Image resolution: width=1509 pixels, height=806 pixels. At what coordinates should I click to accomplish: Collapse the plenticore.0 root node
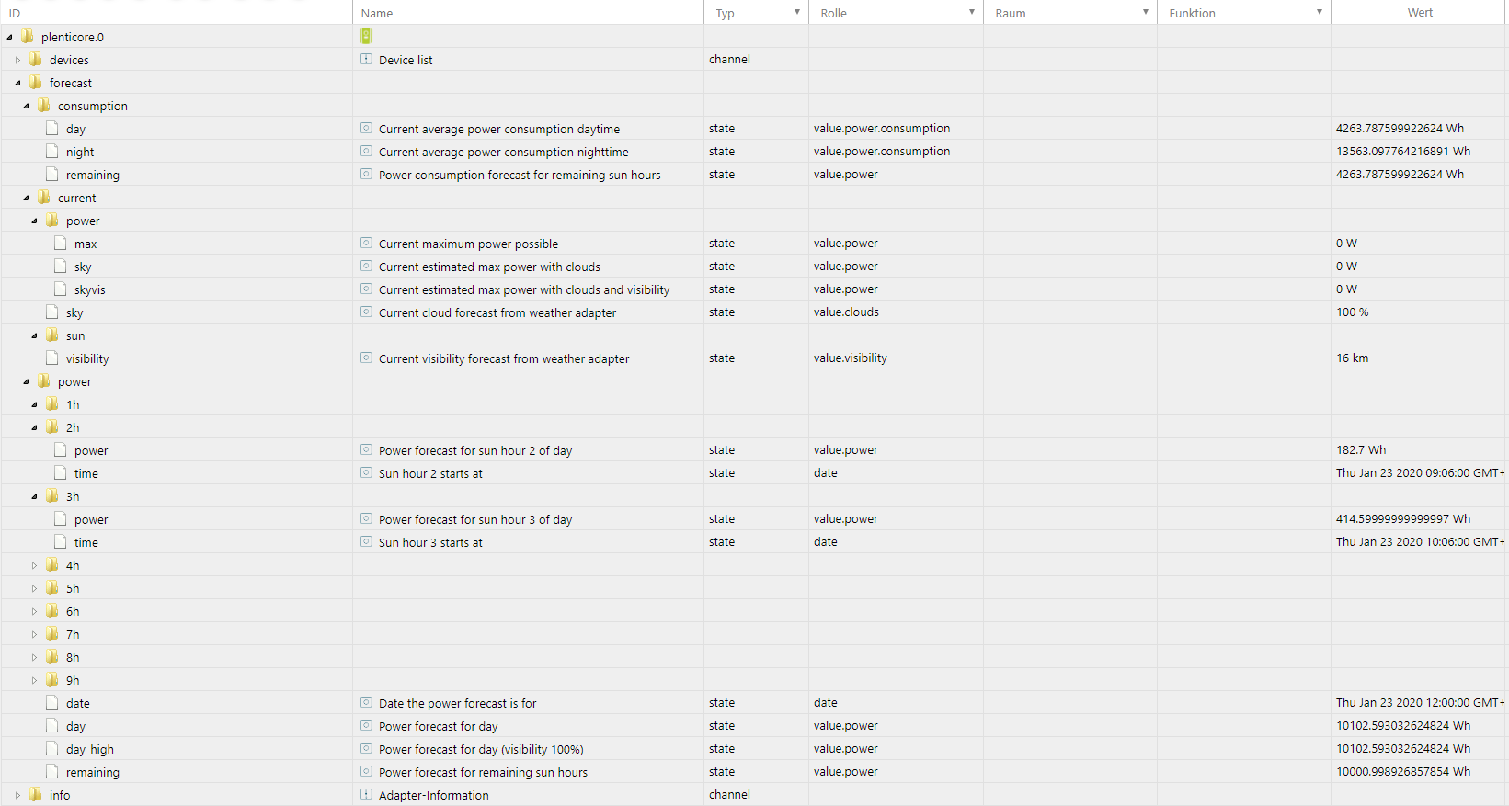coord(9,37)
